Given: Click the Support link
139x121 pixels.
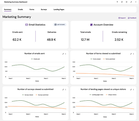Looking at the screenshot, I should coord(122,18).
